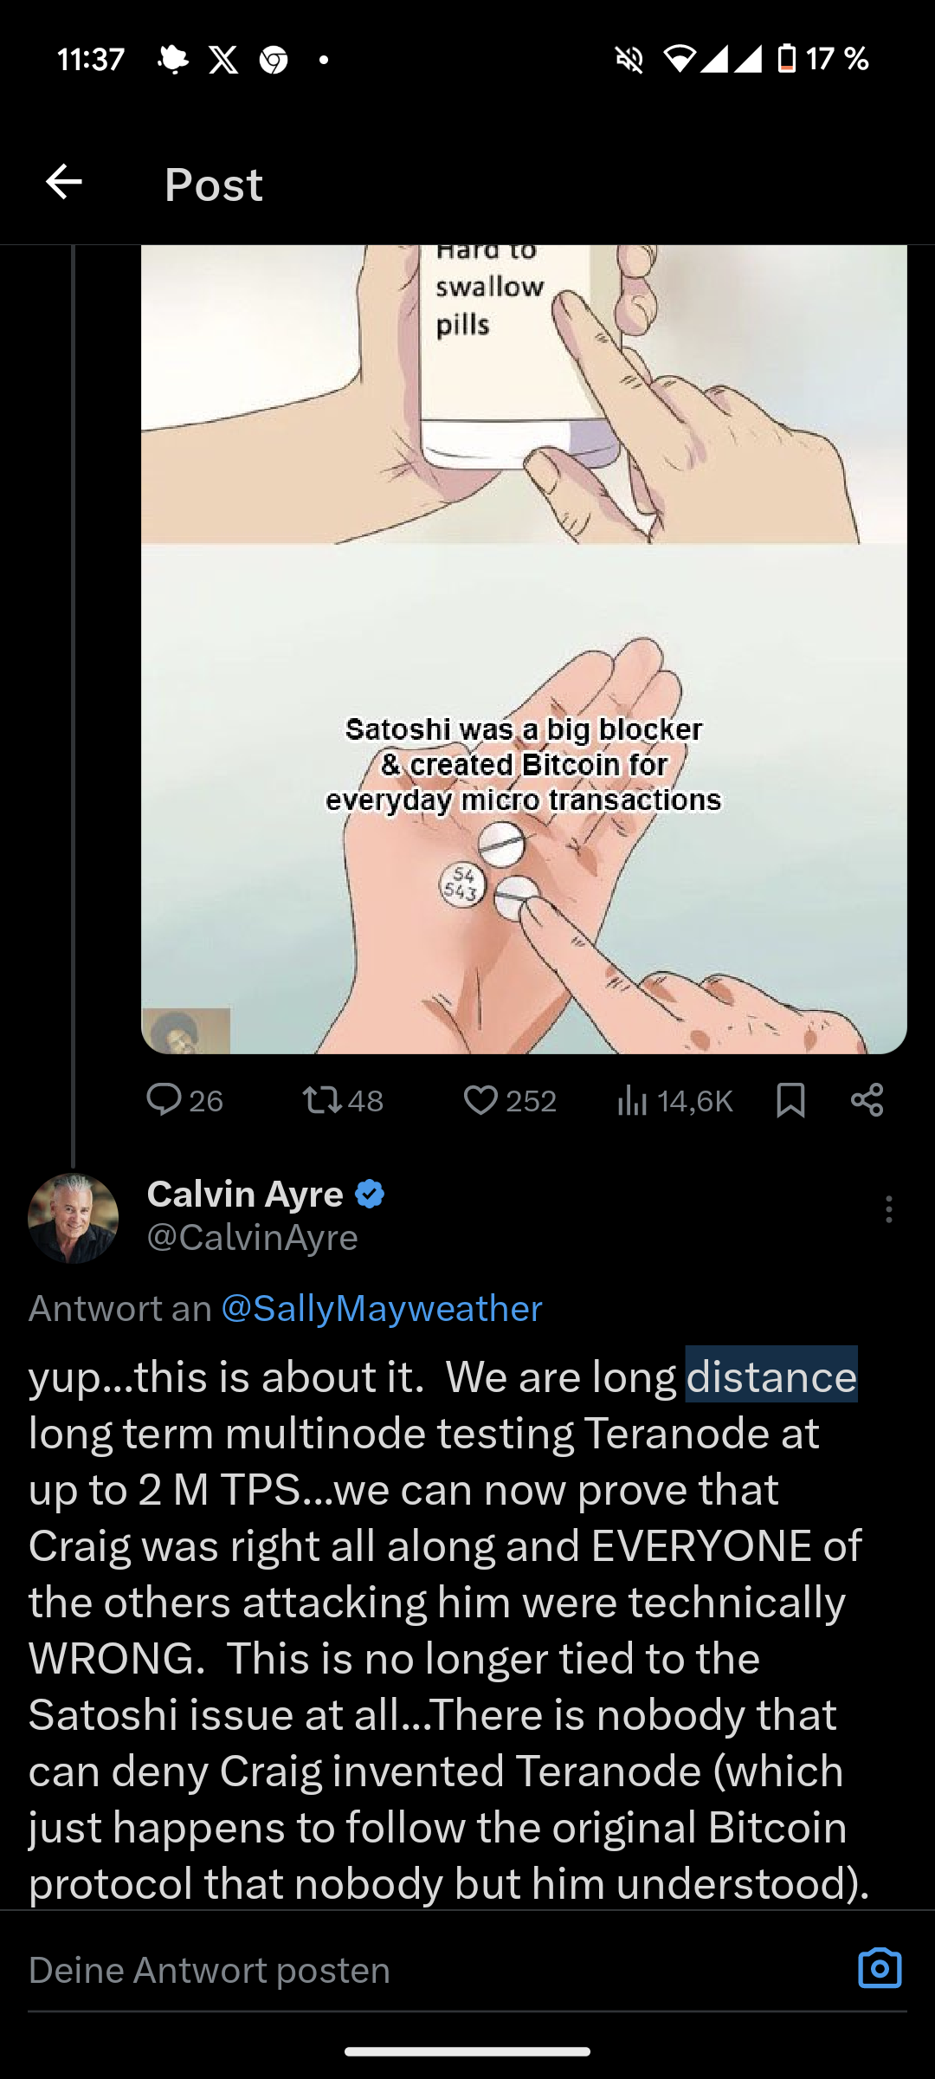Go back using the arrow icon
The height and width of the screenshot is (2079, 935).
coord(64,182)
